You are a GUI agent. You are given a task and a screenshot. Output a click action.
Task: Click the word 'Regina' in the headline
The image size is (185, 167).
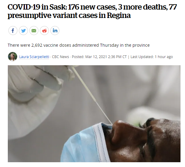tap(119, 16)
